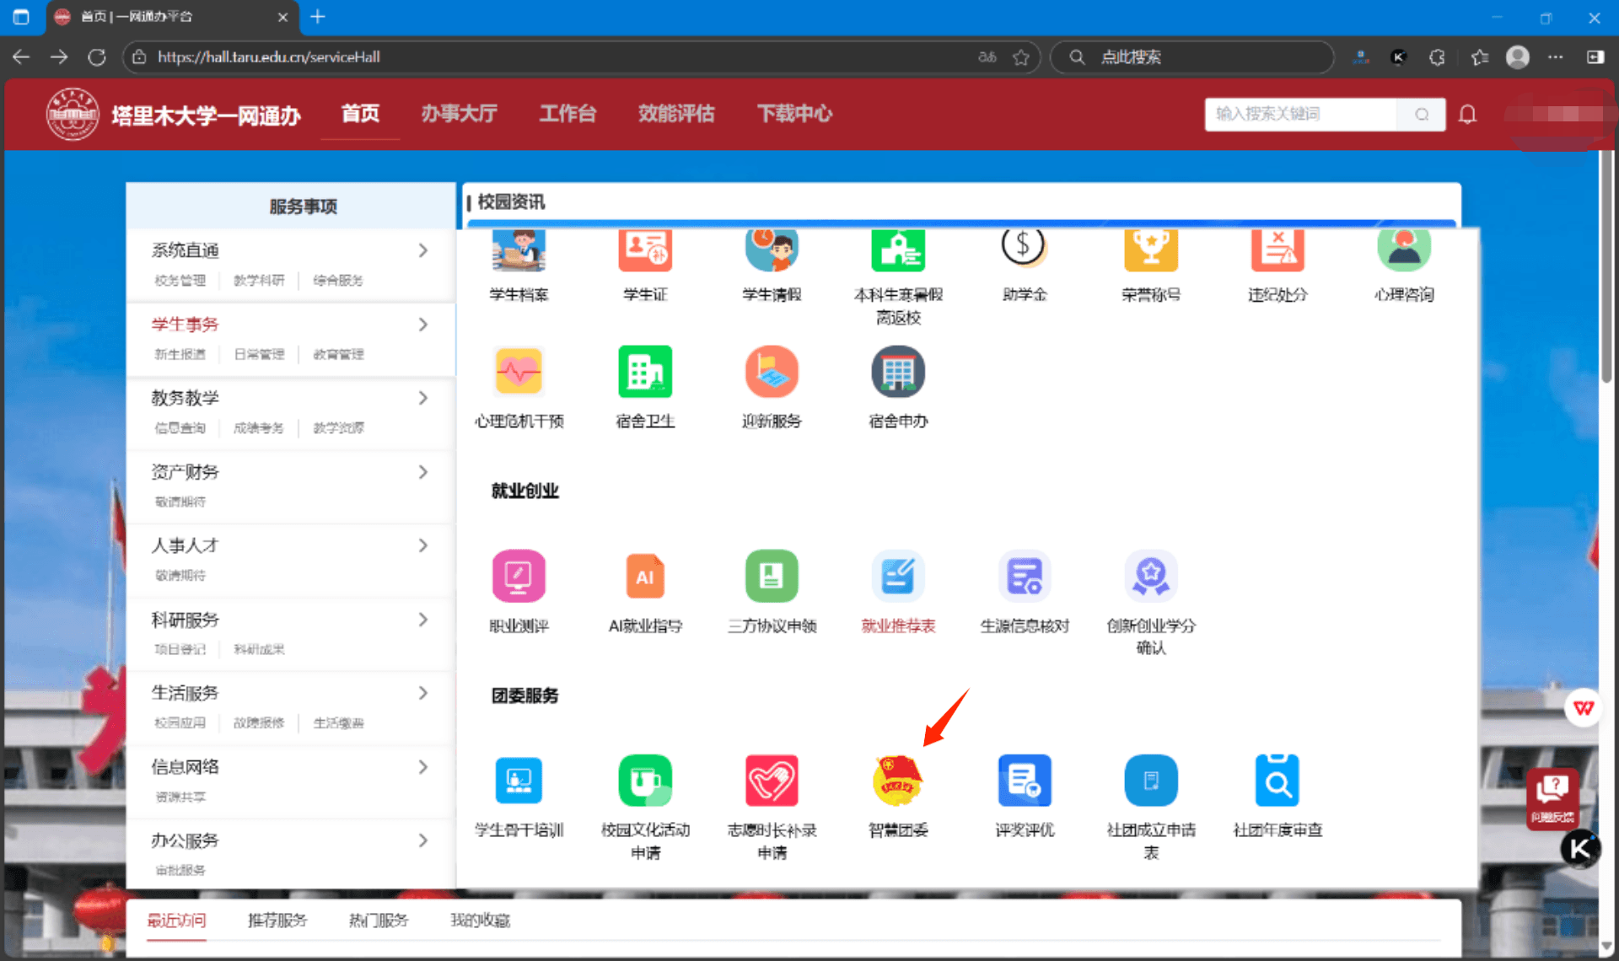Select the 宿舍卫生 icon
The height and width of the screenshot is (961, 1619).
(x=645, y=373)
